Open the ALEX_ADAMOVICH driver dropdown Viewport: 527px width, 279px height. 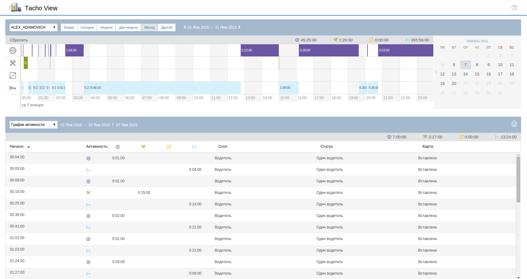tap(33, 27)
